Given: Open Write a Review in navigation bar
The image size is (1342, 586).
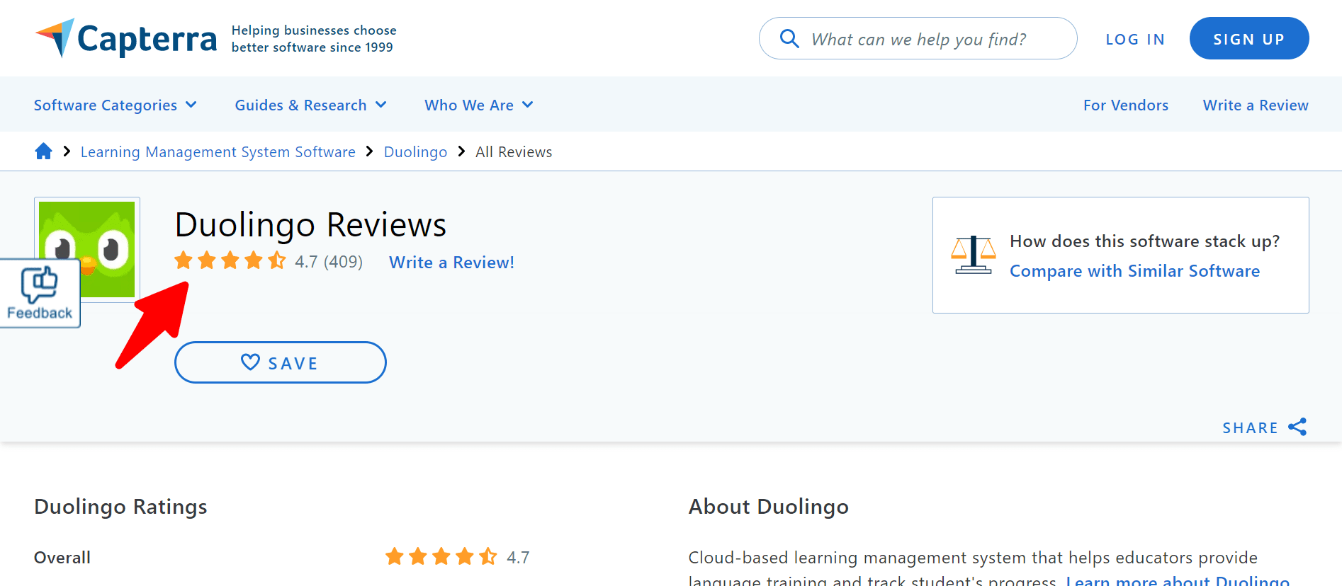Looking at the screenshot, I should pos(1255,105).
